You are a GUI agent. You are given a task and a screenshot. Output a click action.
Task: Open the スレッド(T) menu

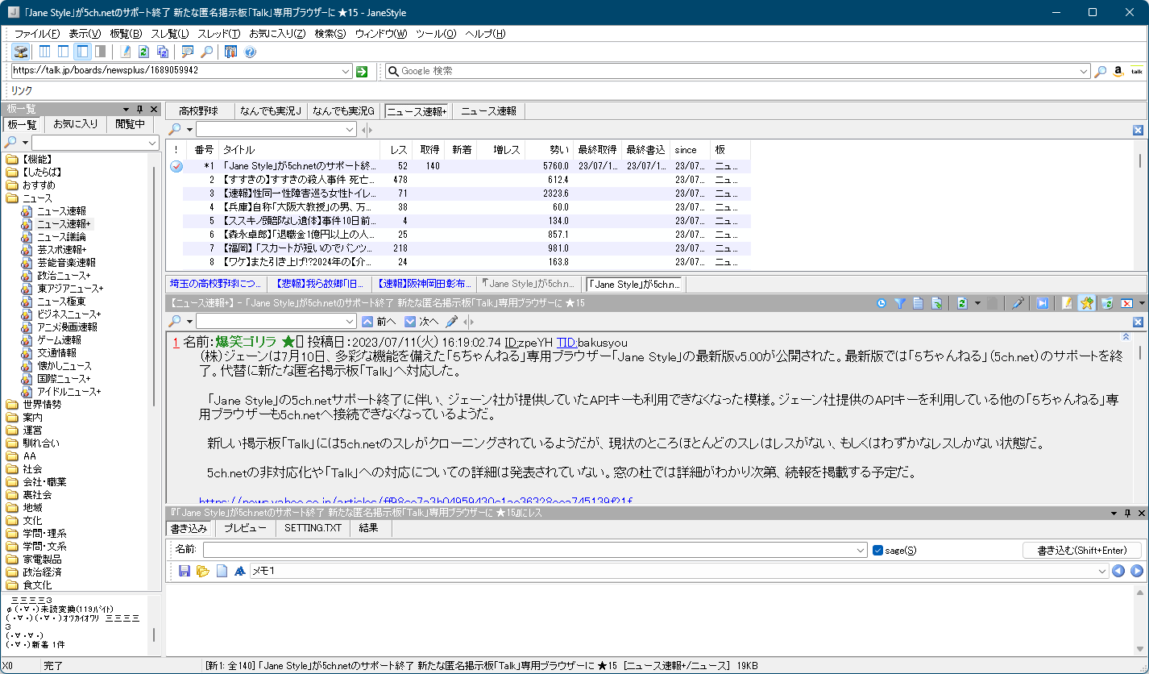coord(219,34)
